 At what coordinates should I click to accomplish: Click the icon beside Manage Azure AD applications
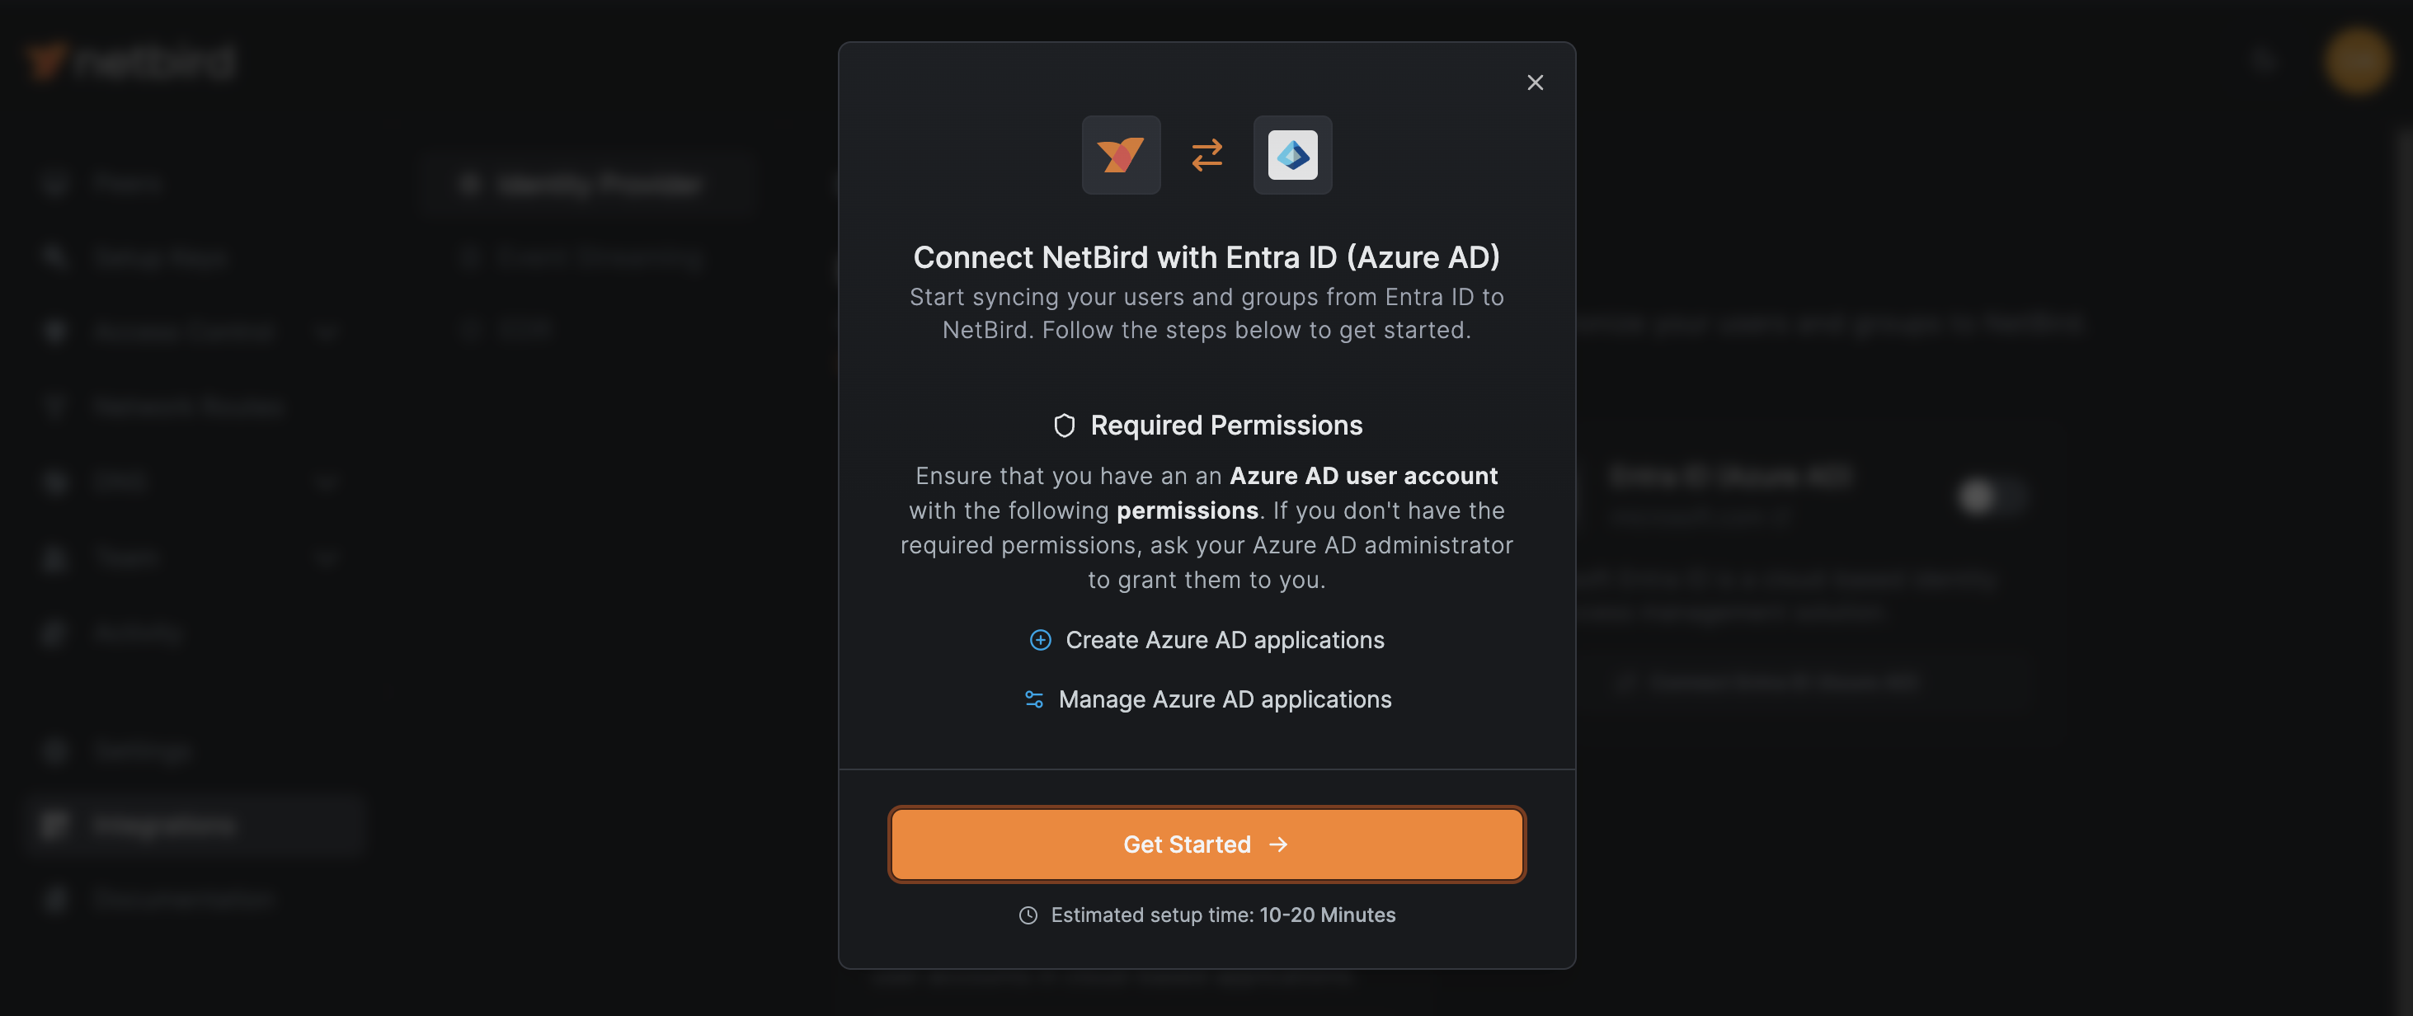tap(1033, 698)
